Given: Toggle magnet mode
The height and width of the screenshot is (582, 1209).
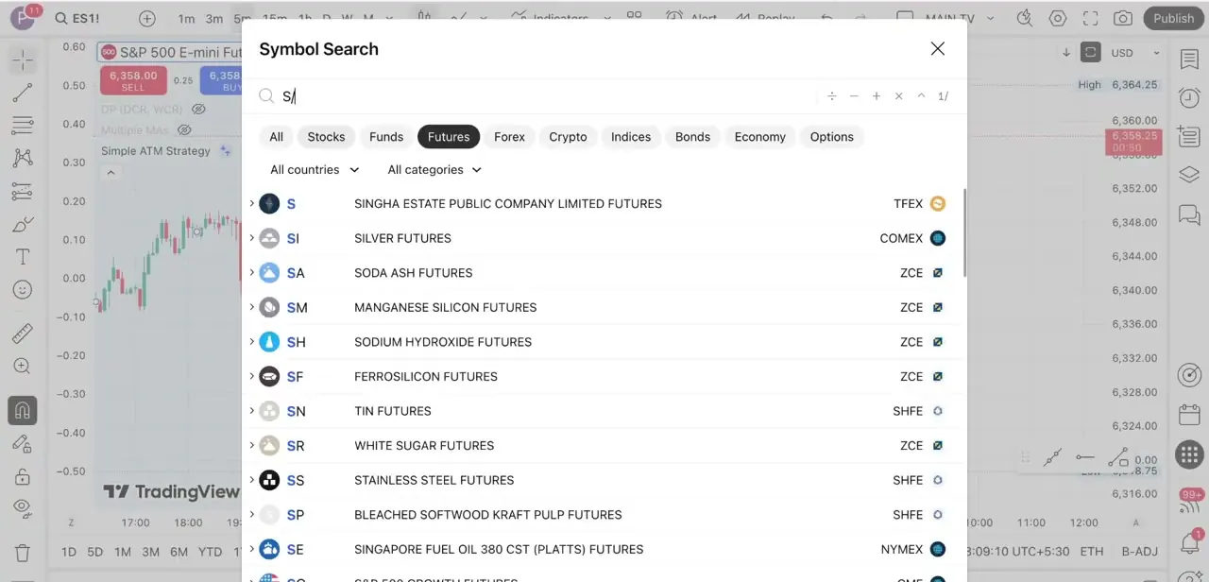Looking at the screenshot, I should click(x=23, y=410).
